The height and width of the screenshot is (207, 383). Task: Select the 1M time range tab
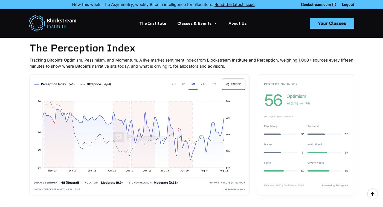(x=183, y=84)
